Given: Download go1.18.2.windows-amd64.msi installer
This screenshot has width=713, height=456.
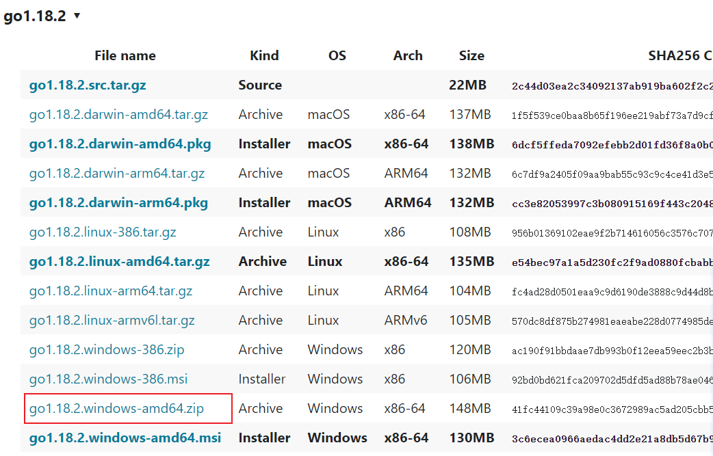Looking at the screenshot, I should tap(125, 438).
